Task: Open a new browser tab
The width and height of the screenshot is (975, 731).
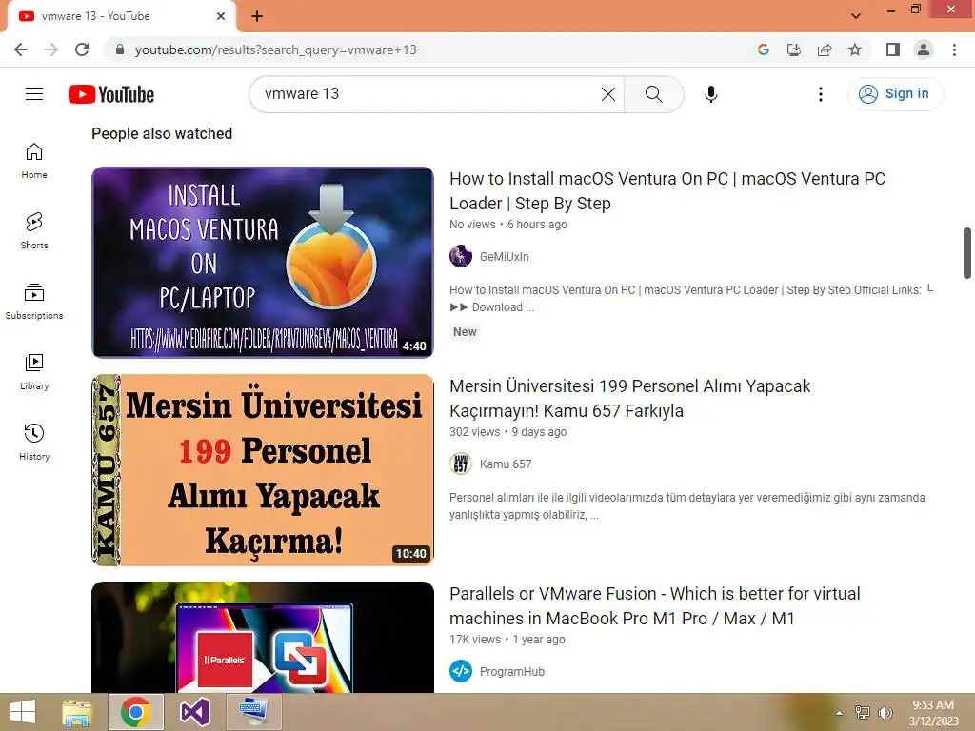Action: pos(257,16)
